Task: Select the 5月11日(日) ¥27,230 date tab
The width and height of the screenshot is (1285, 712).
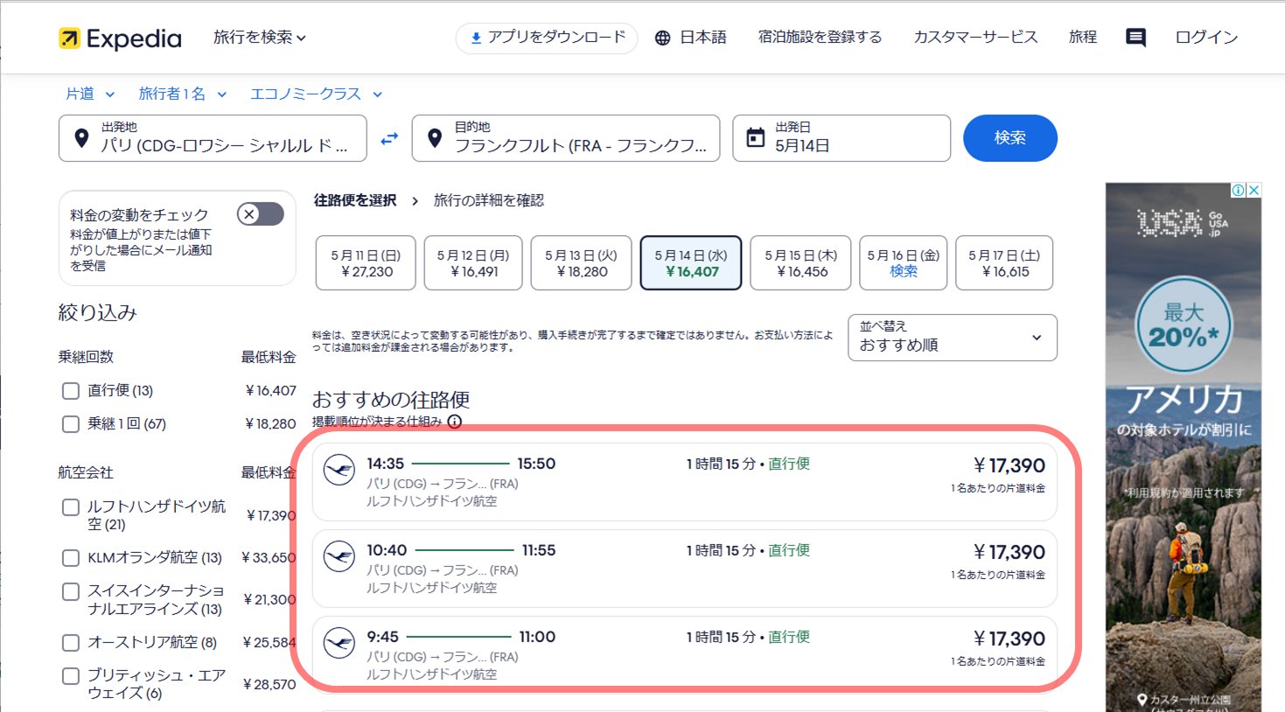Action: pos(366,263)
